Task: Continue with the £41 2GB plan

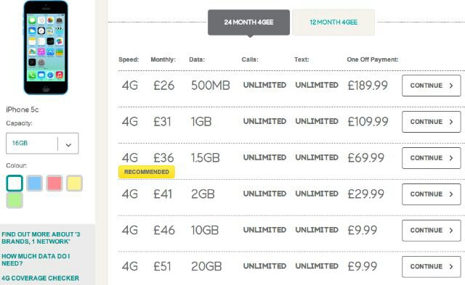Action: tap(431, 194)
